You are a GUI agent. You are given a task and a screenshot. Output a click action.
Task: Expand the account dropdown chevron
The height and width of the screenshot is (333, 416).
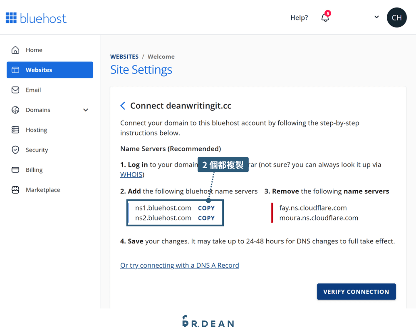click(376, 17)
